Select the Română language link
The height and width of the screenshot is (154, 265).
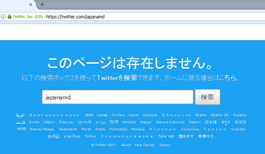[138, 129]
